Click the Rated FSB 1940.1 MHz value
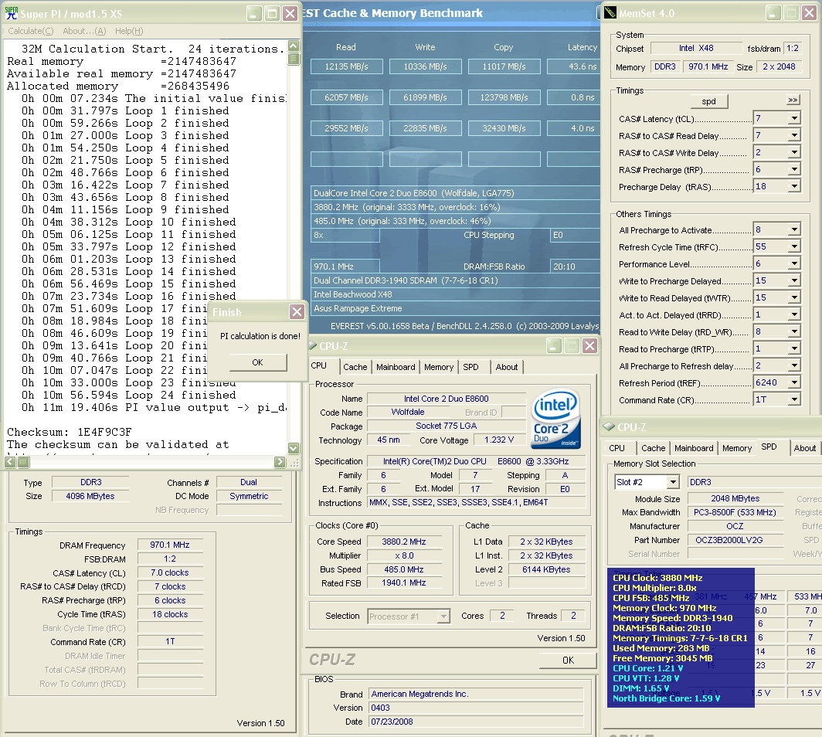This screenshot has height=737, width=822. pyautogui.click(x=404, y=583)
